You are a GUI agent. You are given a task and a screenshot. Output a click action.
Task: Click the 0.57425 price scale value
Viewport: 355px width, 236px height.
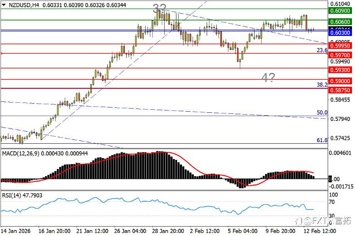[x=340, y=138]
